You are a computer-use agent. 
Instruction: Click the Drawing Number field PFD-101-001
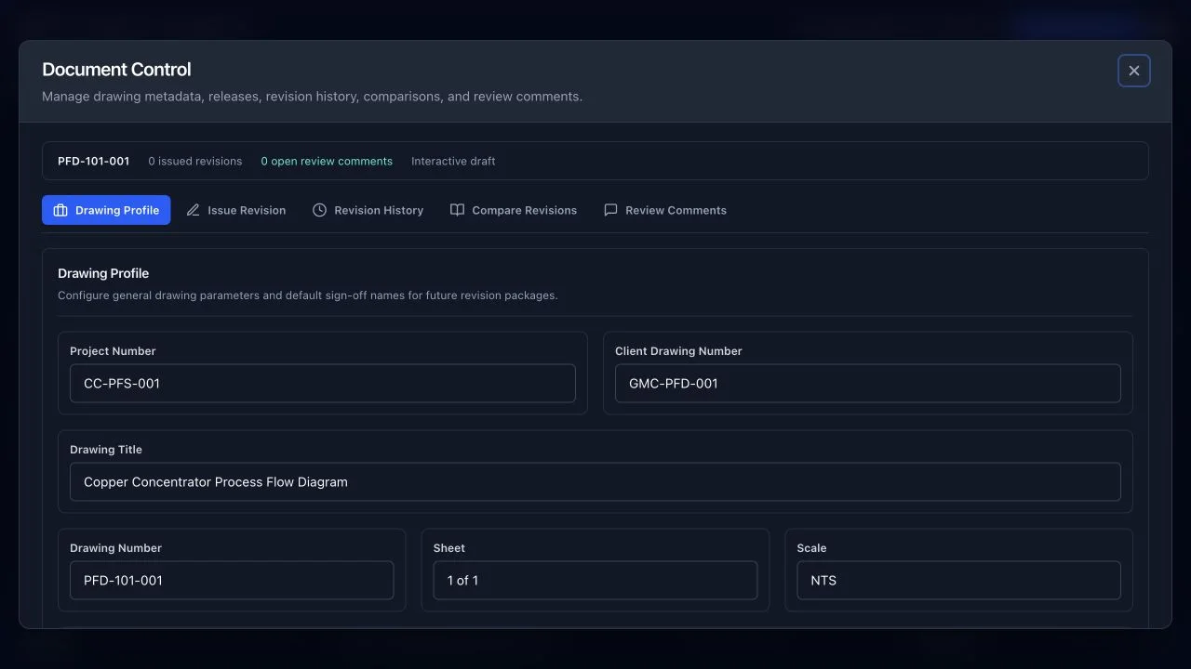point(232,580)
